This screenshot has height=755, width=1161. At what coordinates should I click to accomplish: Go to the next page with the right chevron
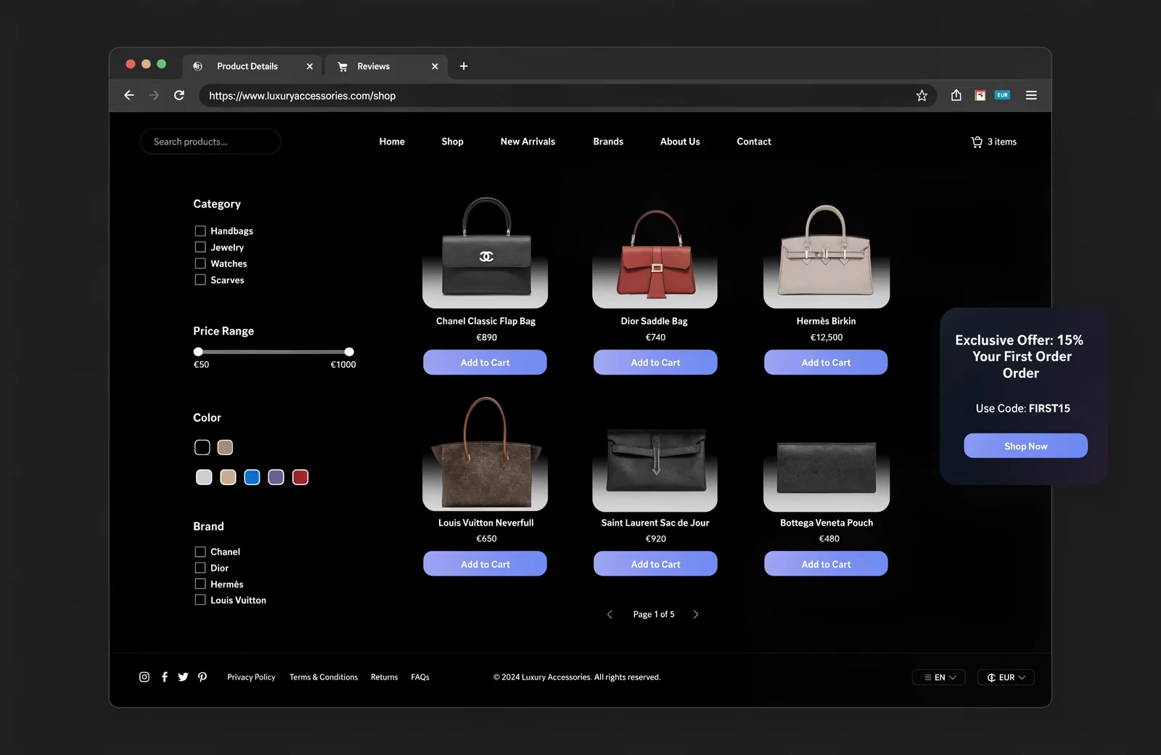point(696,614)
